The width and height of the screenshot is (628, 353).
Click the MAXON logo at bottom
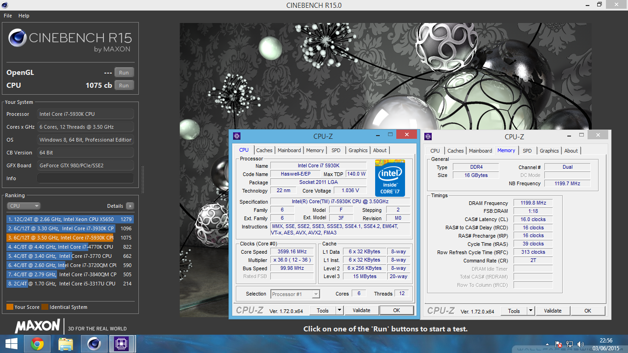[38, 327]
